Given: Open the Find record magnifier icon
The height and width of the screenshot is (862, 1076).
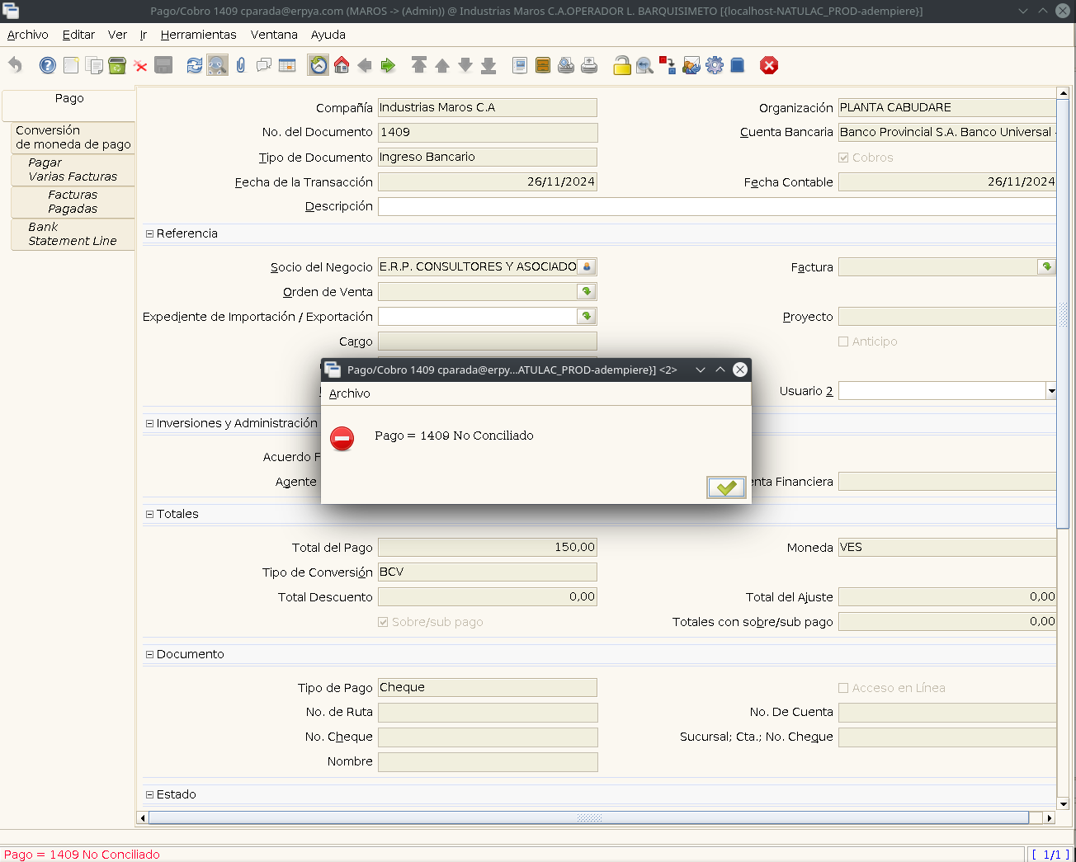Looking at the screenshot, I should (x=217, y=65).
